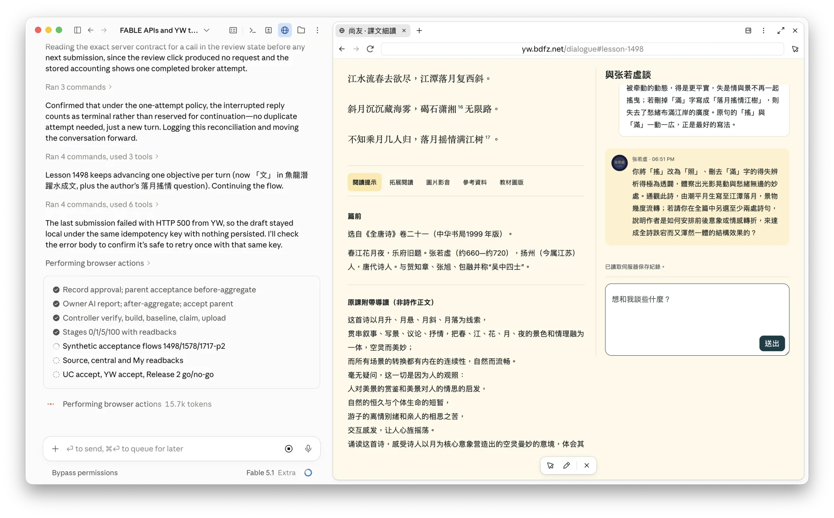Click the context usage ring indicator
Image resolution: width=834 pixels, height=518 pixels.
coord(308,473)
